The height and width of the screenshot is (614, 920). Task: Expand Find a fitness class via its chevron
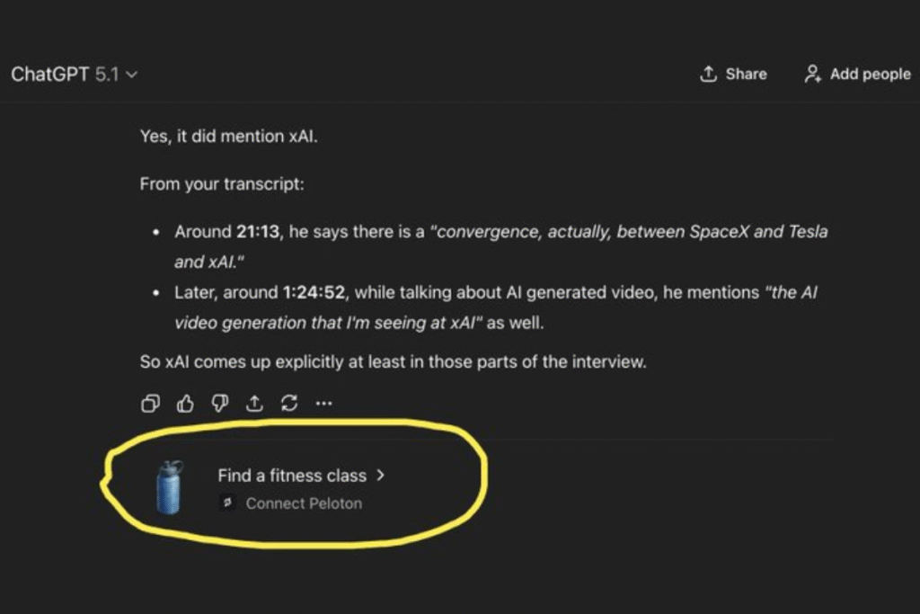(381, 476)
